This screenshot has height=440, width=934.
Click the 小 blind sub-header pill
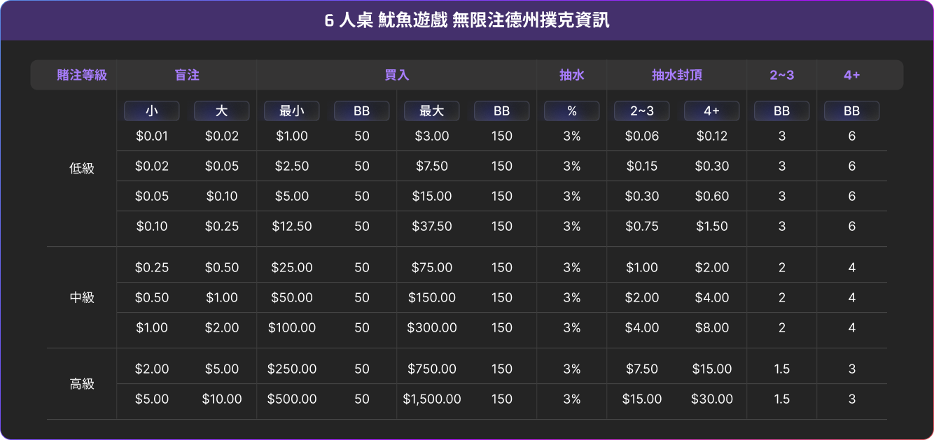(152, 111)
